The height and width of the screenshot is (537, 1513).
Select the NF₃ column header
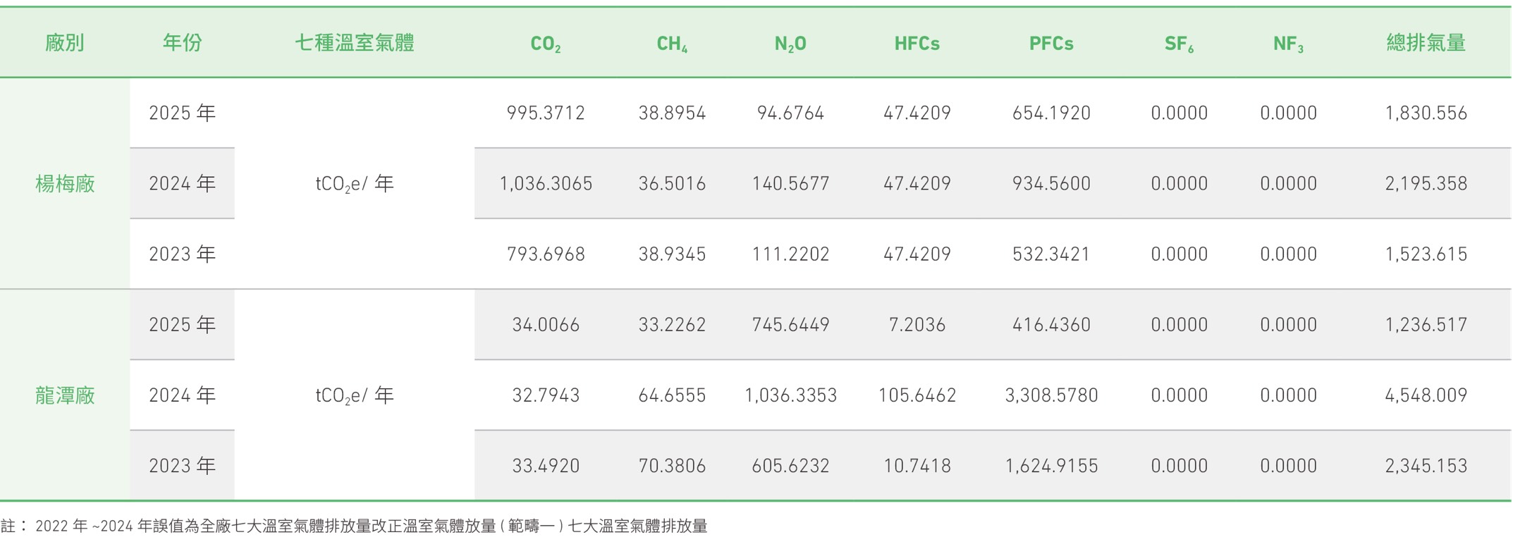pyautogui.click(x=1288, y=44)
